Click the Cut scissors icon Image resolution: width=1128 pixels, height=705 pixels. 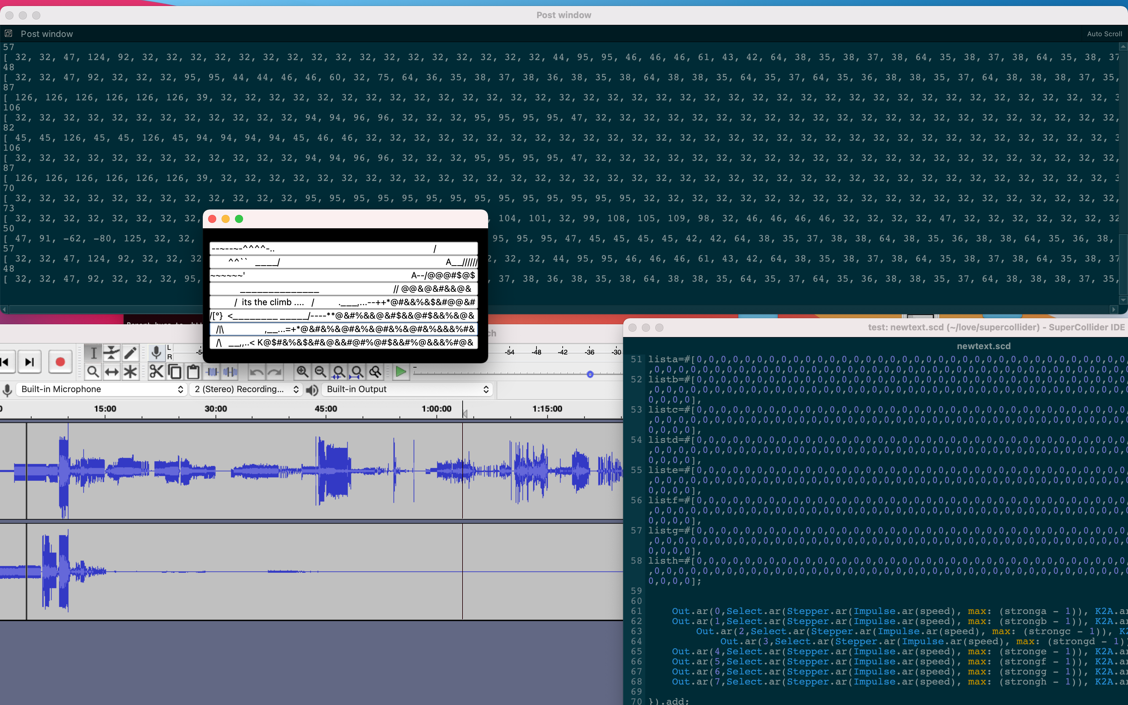pos(156,372)
